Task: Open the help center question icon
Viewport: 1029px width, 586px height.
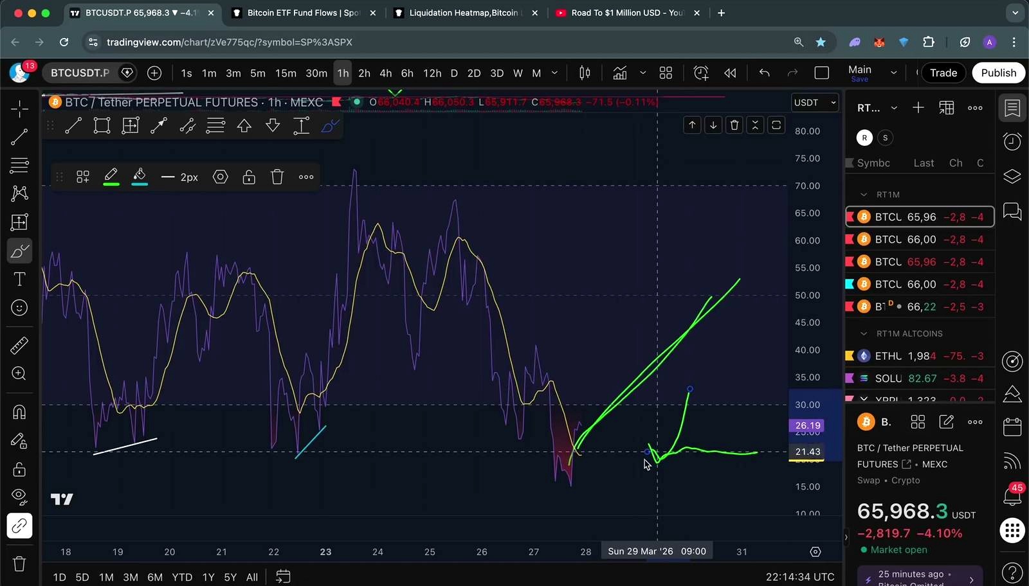Action: click(x=1012, y=572)
